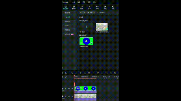181x101 pixels.
Task: Hide the green disc video track with eye icon
Action: [x=72, y=89]
